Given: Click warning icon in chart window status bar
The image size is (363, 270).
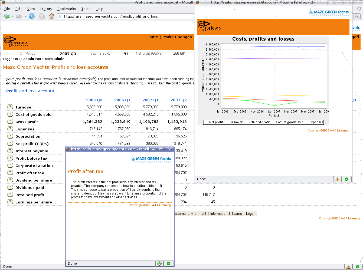Looking at the screenshot, I should click(337, 179).
